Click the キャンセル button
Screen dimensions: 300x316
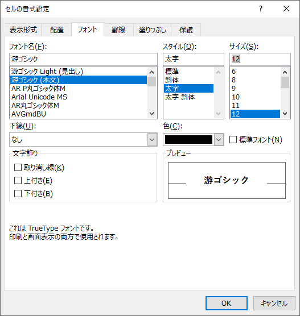(x=274, y=303)
